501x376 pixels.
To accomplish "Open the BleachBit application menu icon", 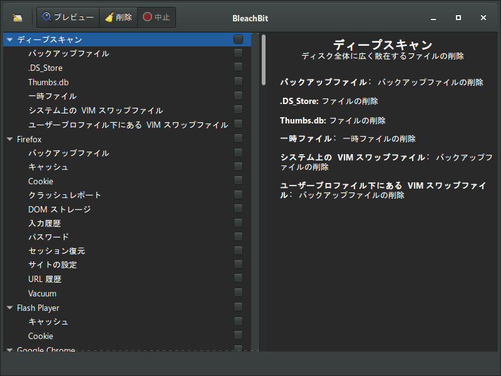I will click(x=18, y=18).
